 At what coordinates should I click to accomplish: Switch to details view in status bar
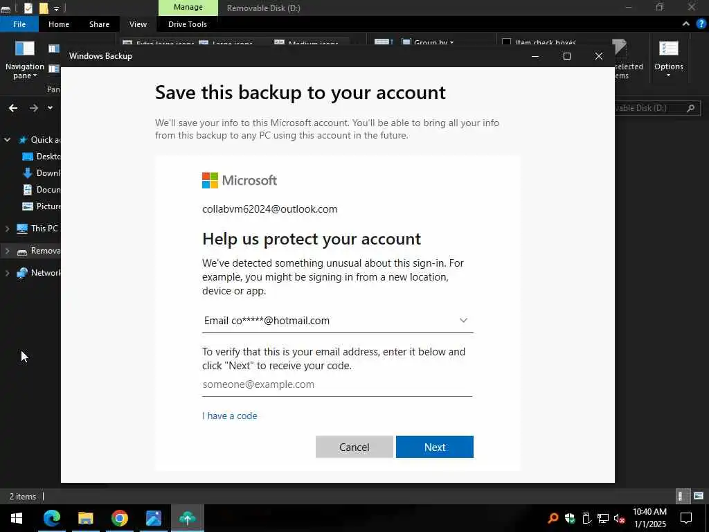pos(682,496)
